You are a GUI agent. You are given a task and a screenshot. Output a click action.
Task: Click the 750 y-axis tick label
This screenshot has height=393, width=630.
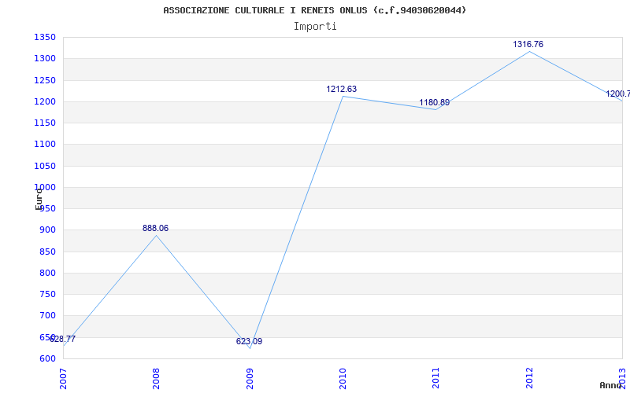tap(46, 295)
